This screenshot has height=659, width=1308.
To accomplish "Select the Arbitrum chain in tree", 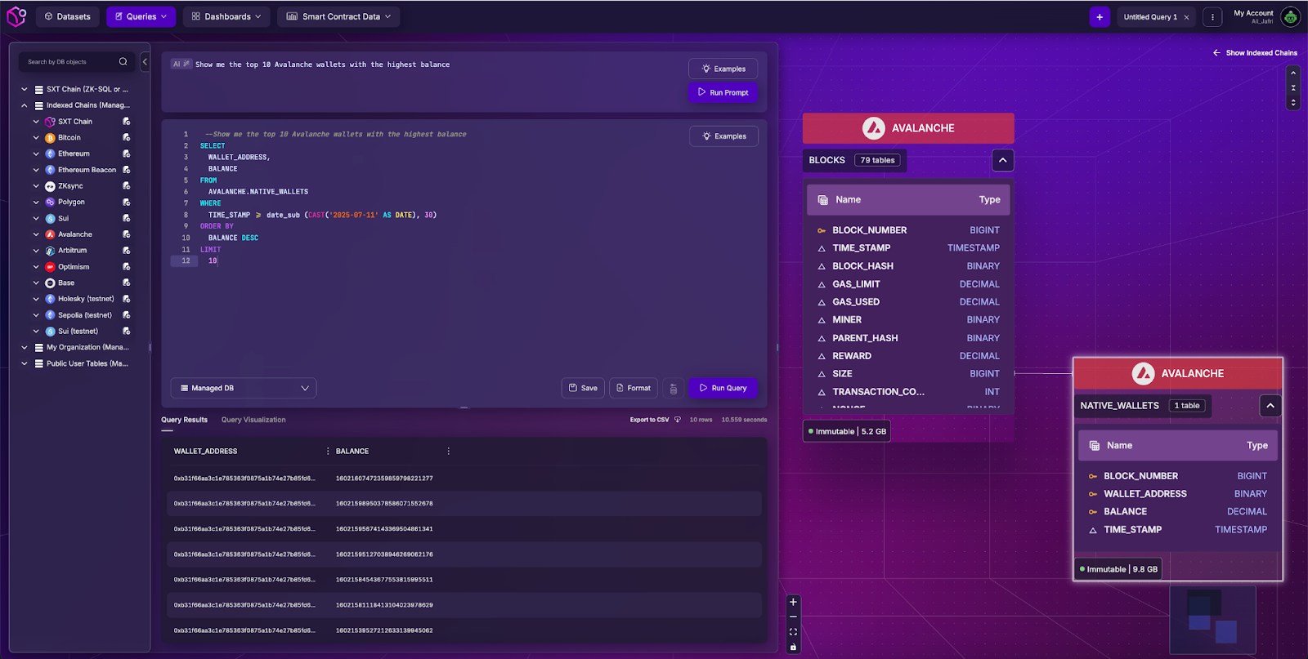I will pos(73,251).
